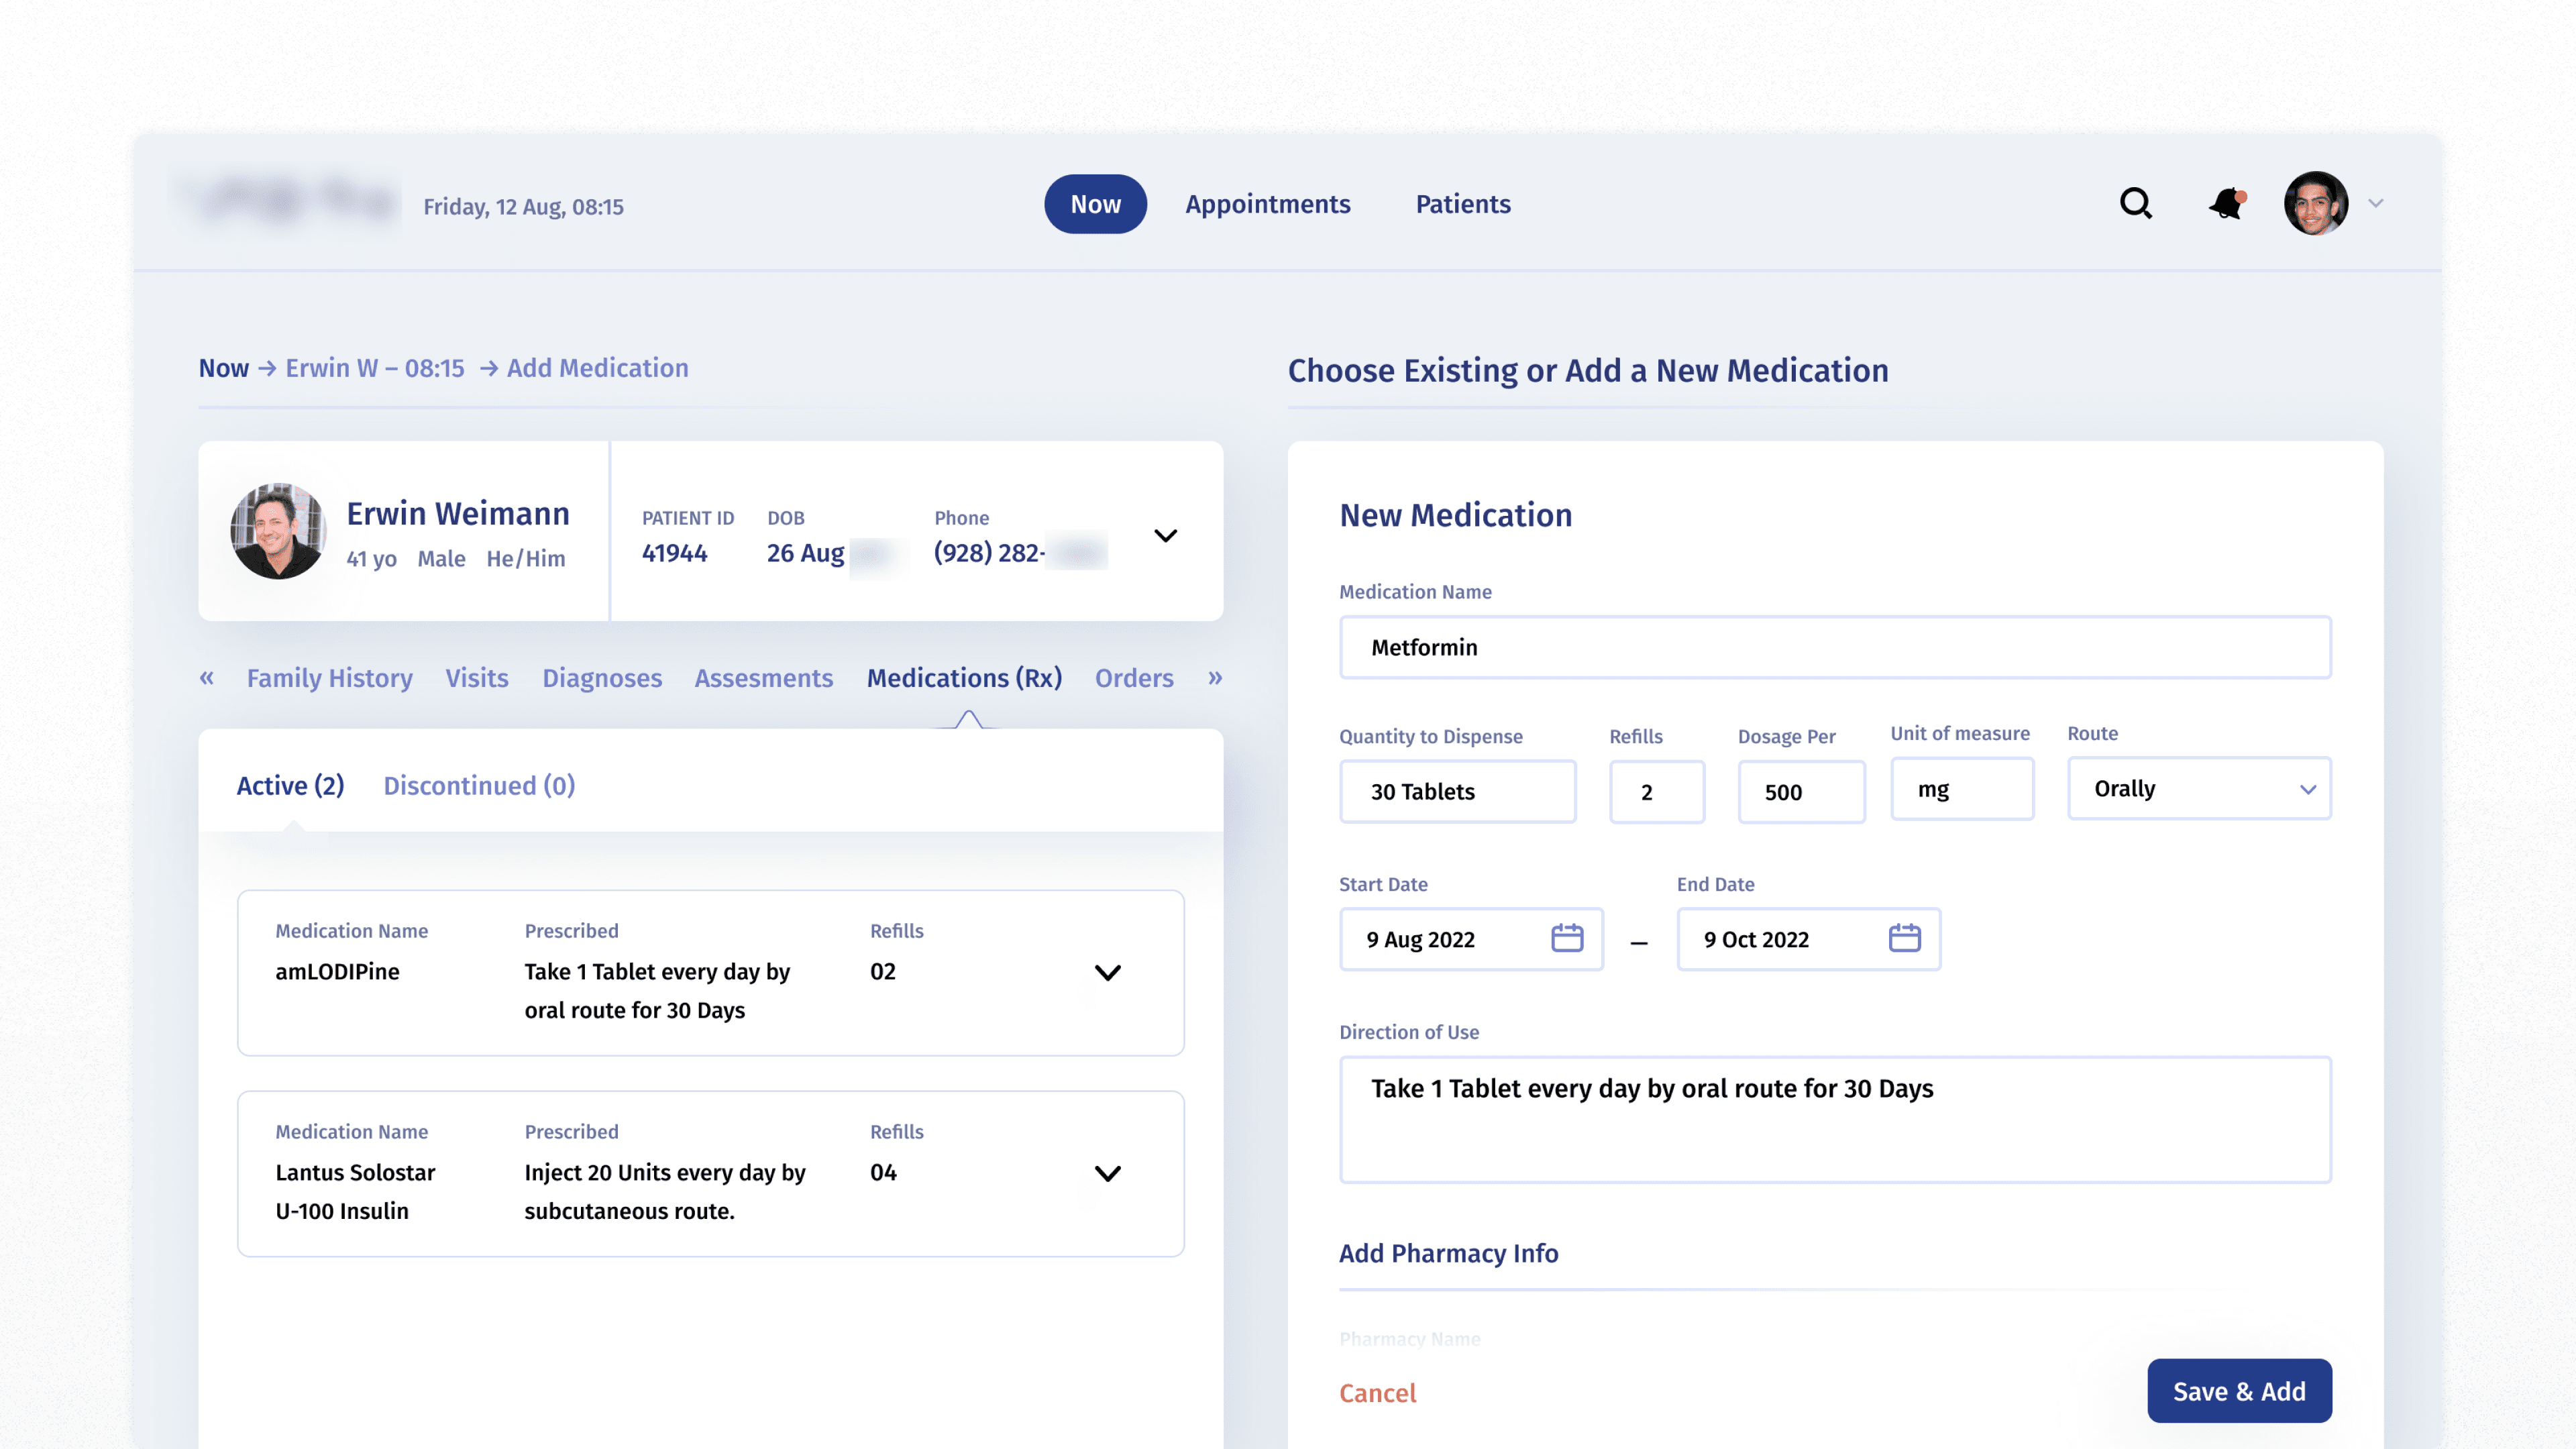
Task: Click the Direction of Use text area
Action: [x=1835, y=1120]
